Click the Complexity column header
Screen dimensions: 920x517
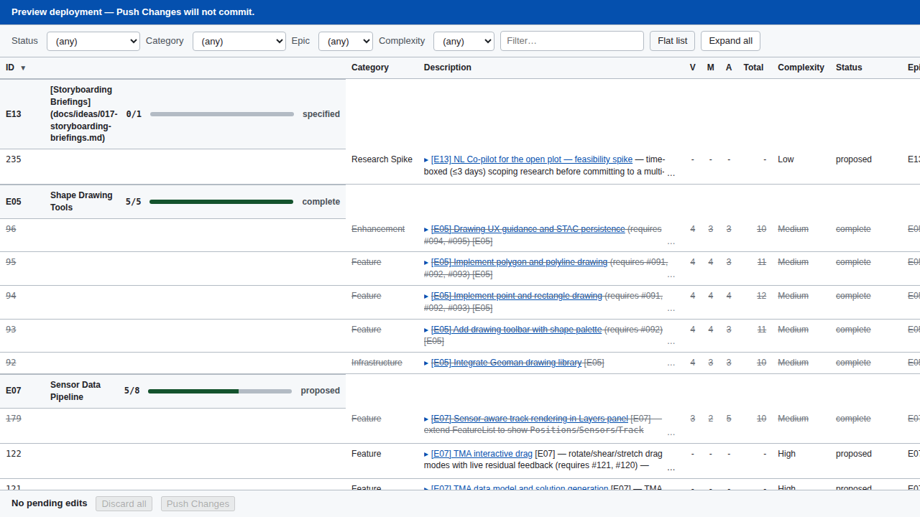[801, 67]
